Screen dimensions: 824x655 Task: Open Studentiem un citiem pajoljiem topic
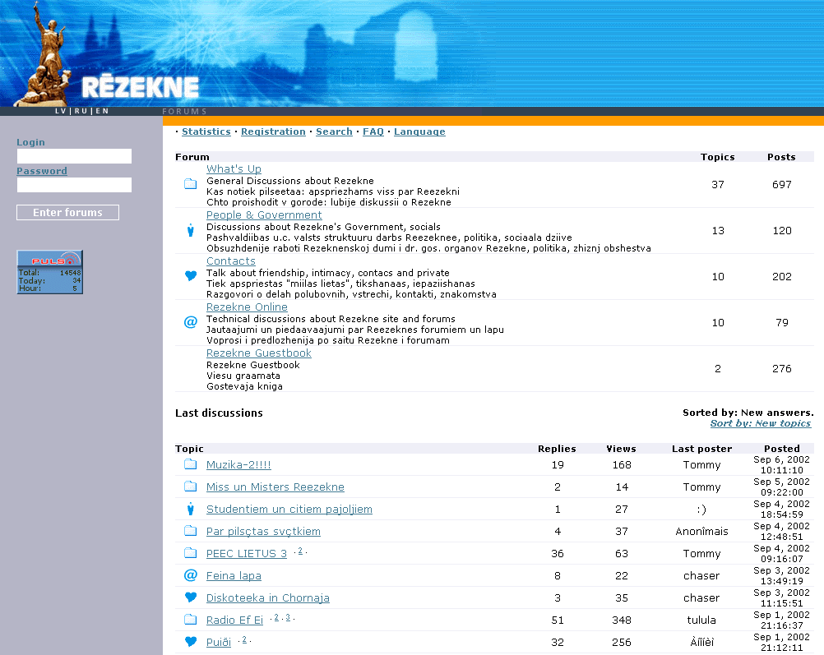coord(289,509)
